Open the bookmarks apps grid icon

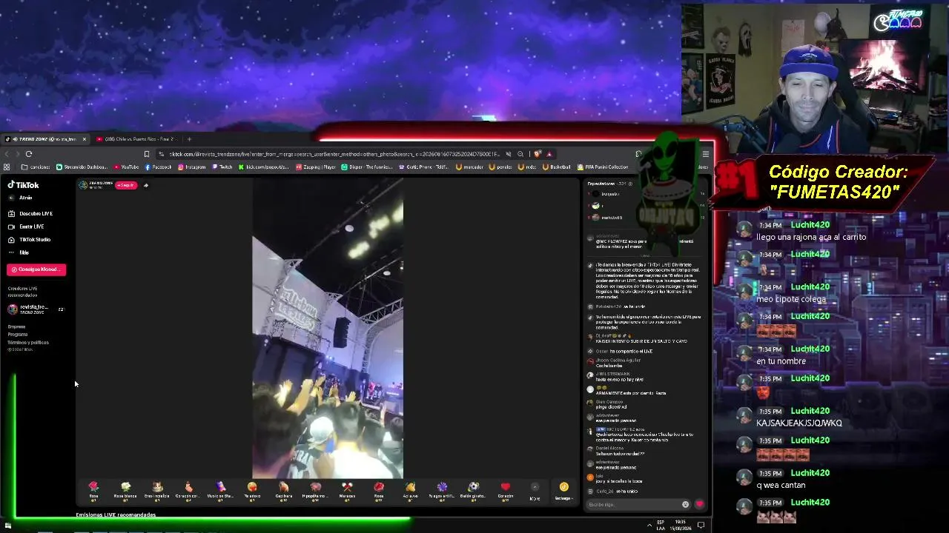(x=7, y=167)
